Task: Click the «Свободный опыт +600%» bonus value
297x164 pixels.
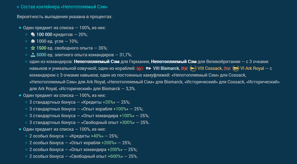Action: coord(114,156)
